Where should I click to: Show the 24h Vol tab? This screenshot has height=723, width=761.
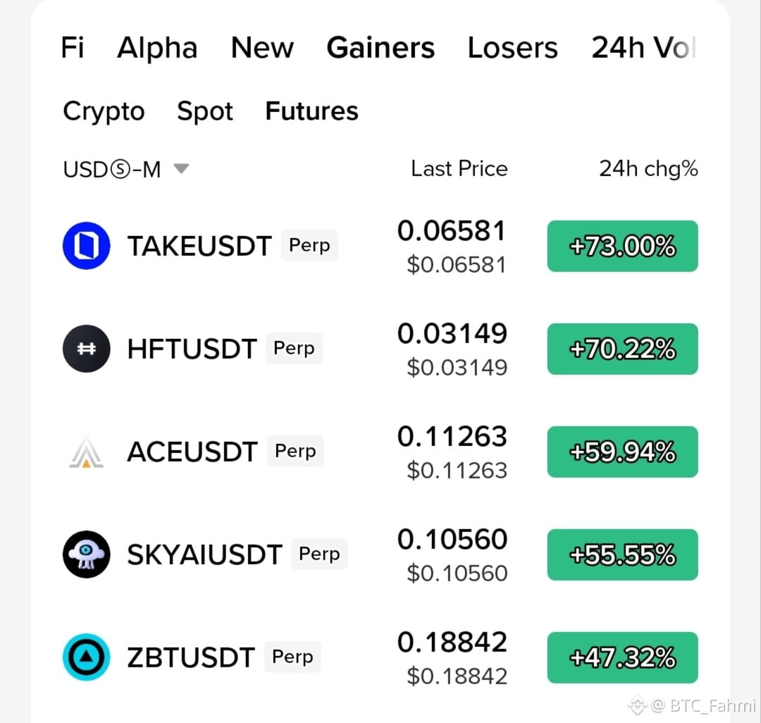[644, 47]
